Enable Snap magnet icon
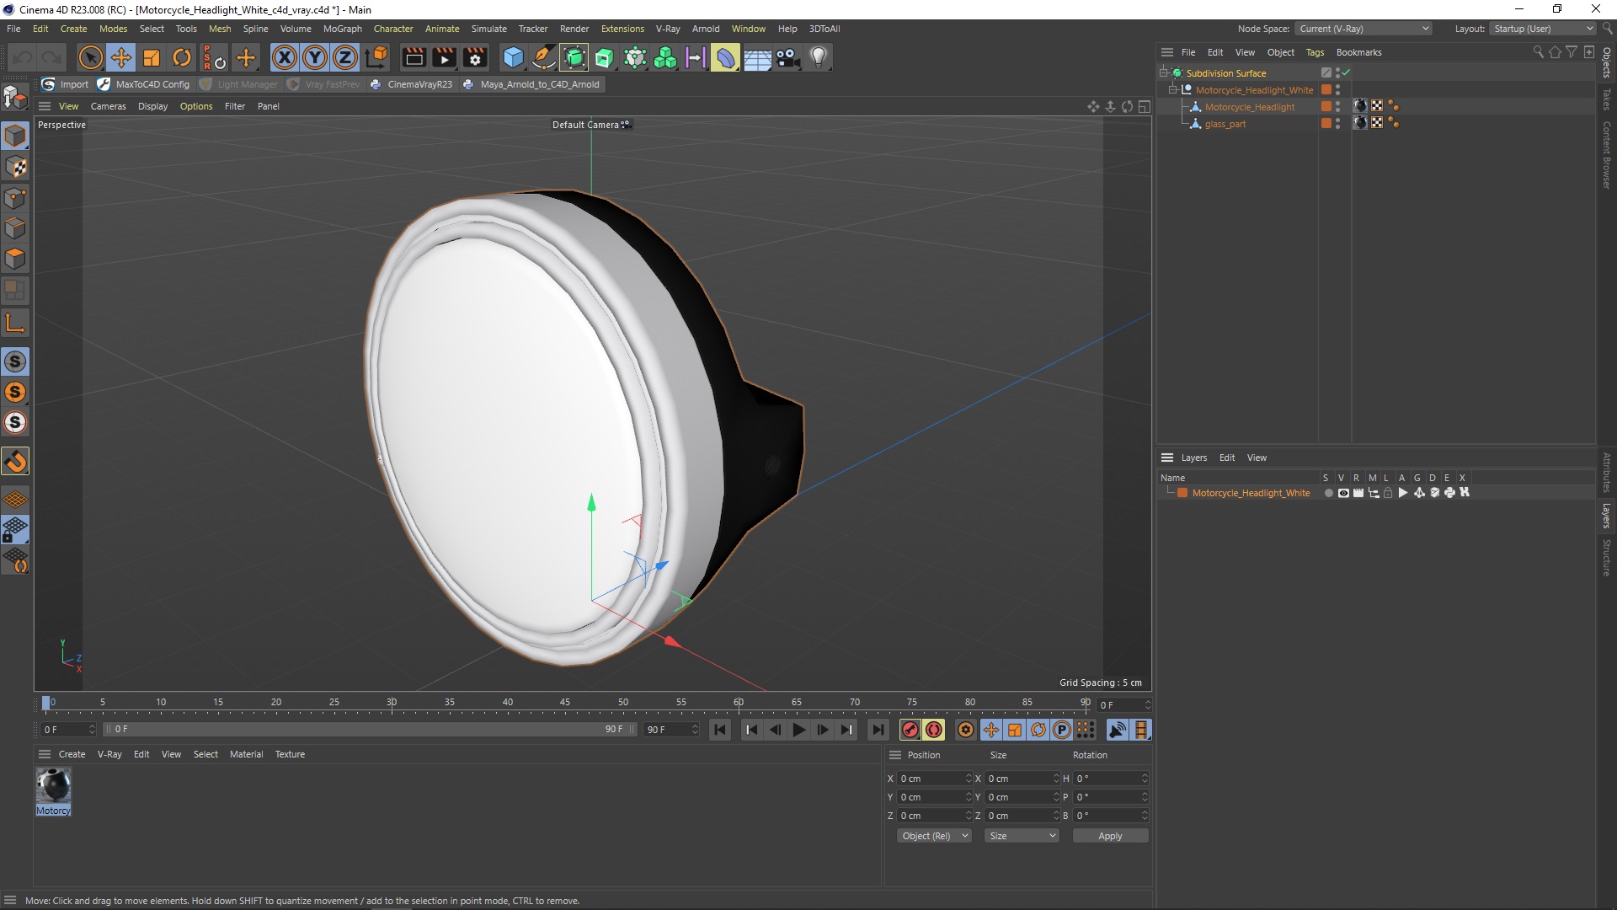This screenshot has height=910, width=1617. pos(15,461)
